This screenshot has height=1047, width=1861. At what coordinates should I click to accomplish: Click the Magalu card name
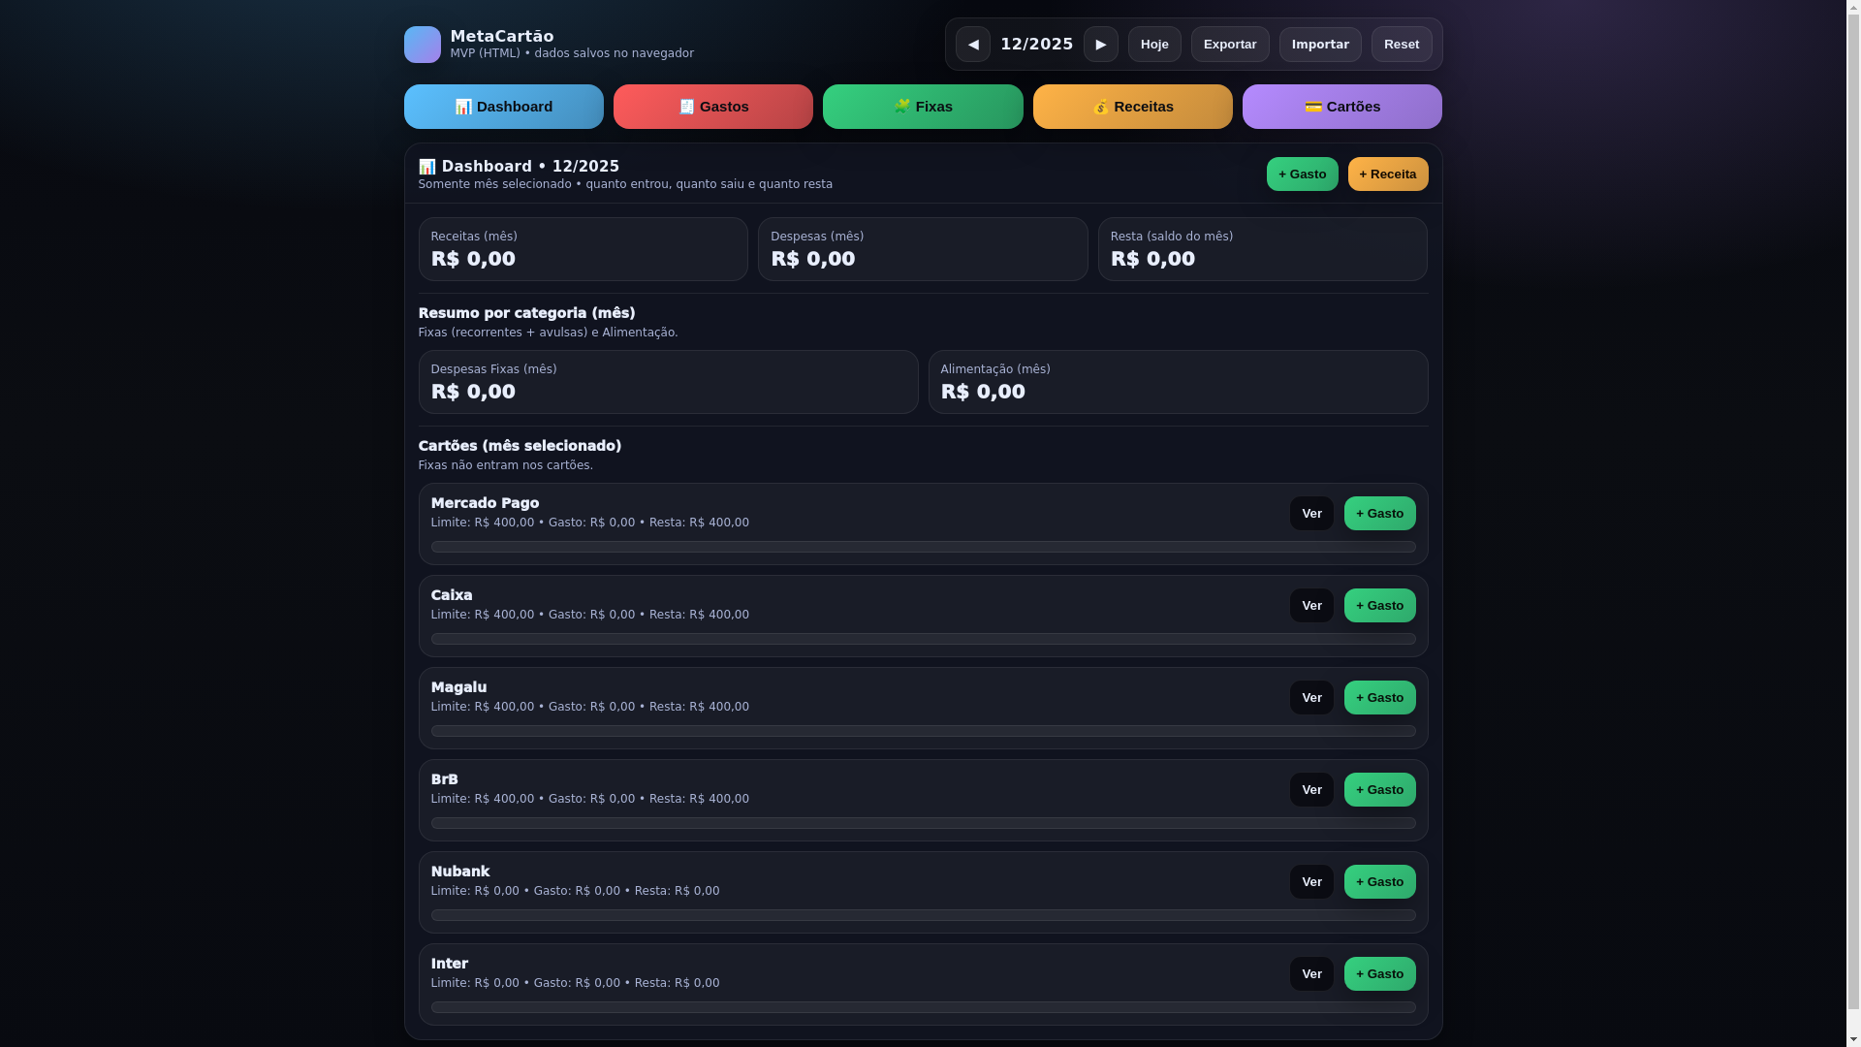pyautogui.click(x=458, y=687)
